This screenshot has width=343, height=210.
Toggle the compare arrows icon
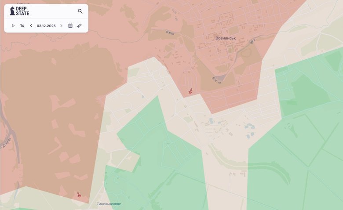pos(80,25)
